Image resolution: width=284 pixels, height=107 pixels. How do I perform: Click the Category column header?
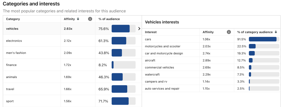[13, 19]
